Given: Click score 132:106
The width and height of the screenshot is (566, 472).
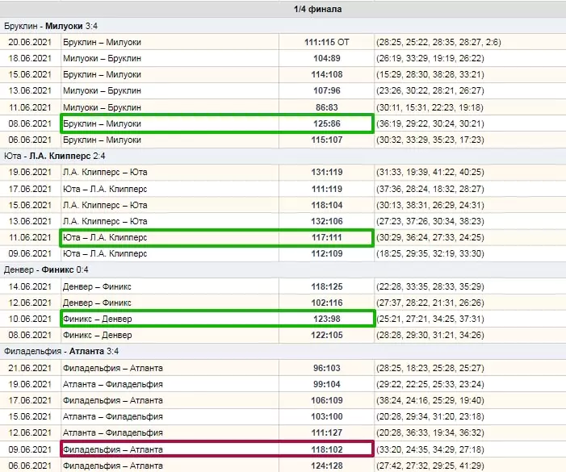Looking at the screenshot, I should tap(327, 221).
